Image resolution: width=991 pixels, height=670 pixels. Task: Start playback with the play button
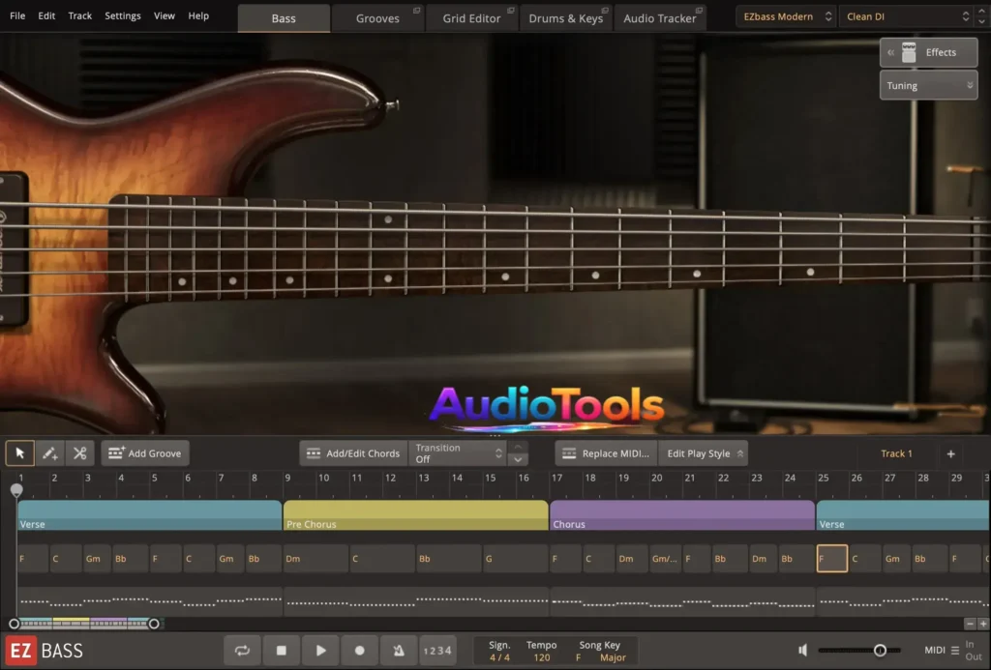pos(320,650)
